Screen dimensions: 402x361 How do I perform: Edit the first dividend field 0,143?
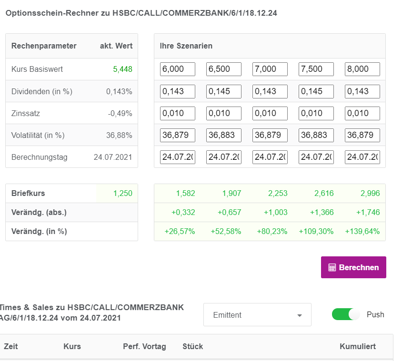[177, 91]
